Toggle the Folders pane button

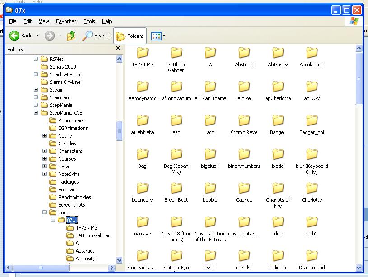(x=130, y=36)
